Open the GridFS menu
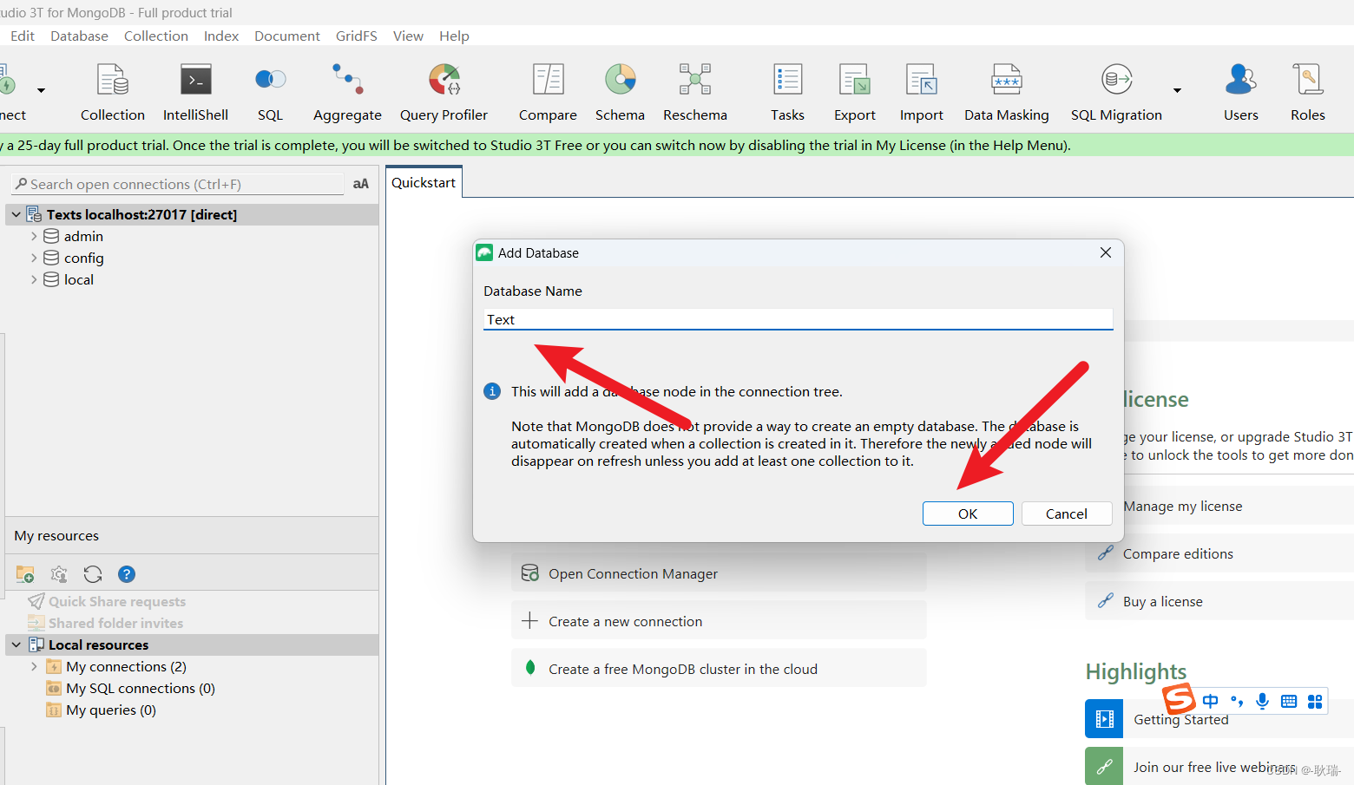This screenshot has height=785, width=1354. click(357, 36)
